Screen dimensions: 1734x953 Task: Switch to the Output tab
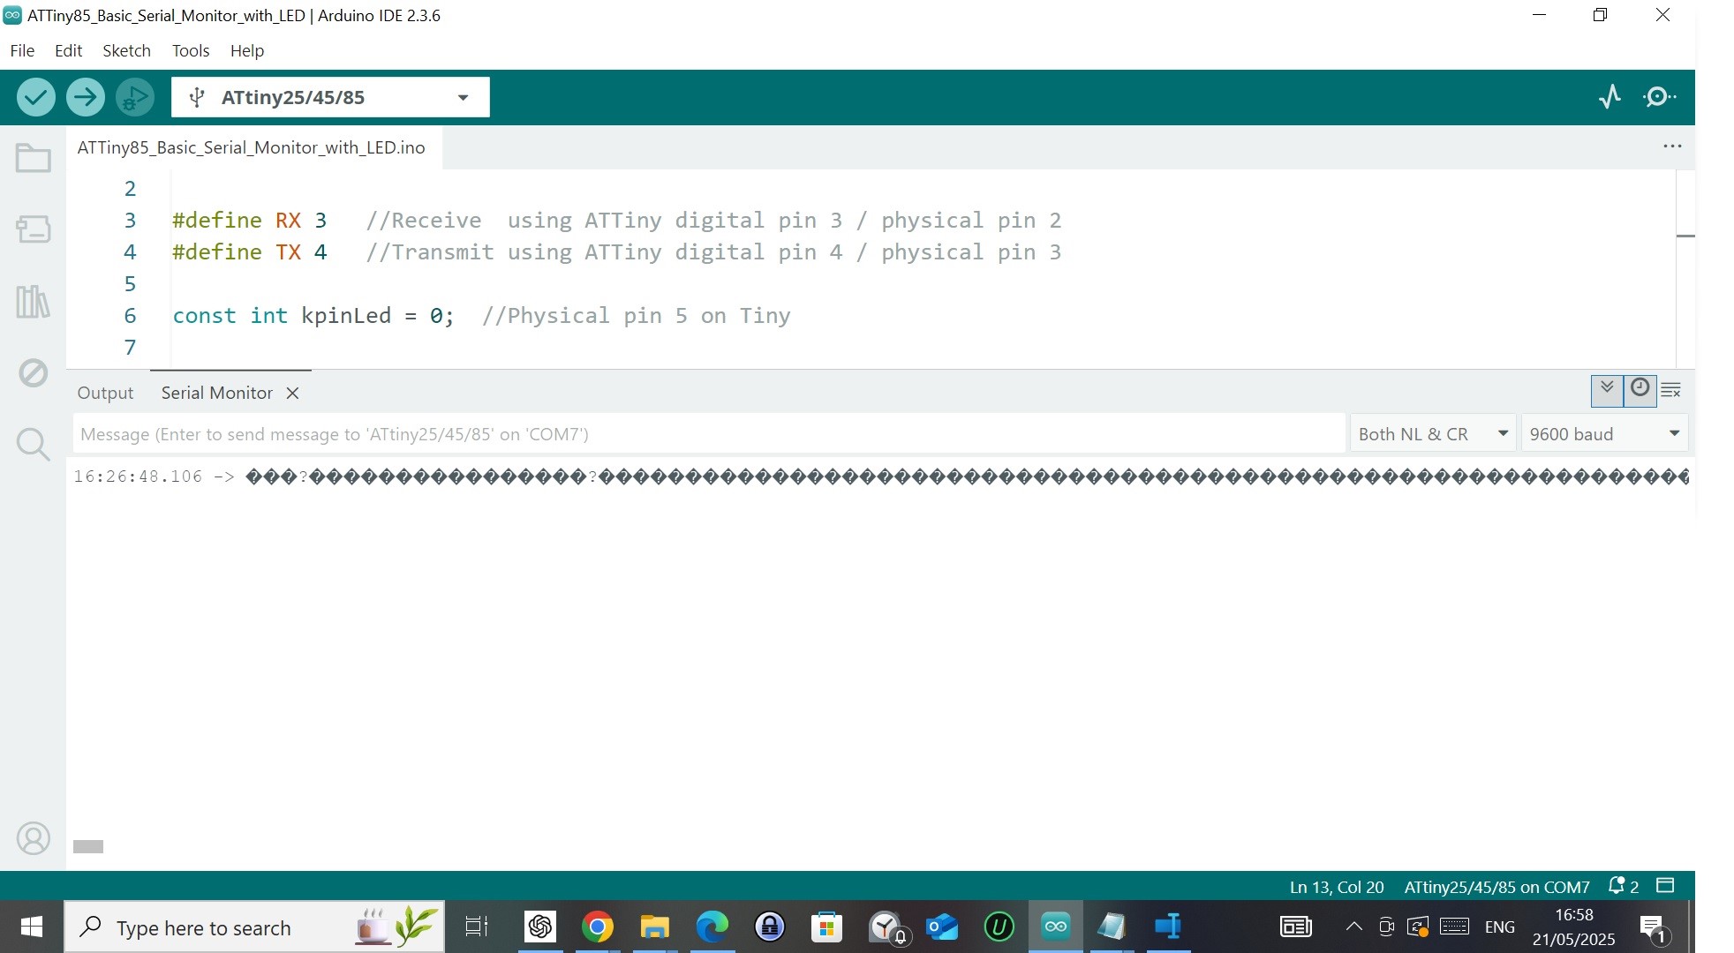(x=105, y=393)
